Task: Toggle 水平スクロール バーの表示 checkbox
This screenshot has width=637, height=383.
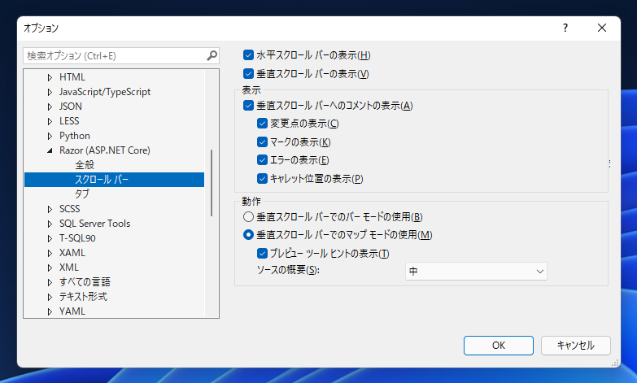Action: click(x=248, y=54)
